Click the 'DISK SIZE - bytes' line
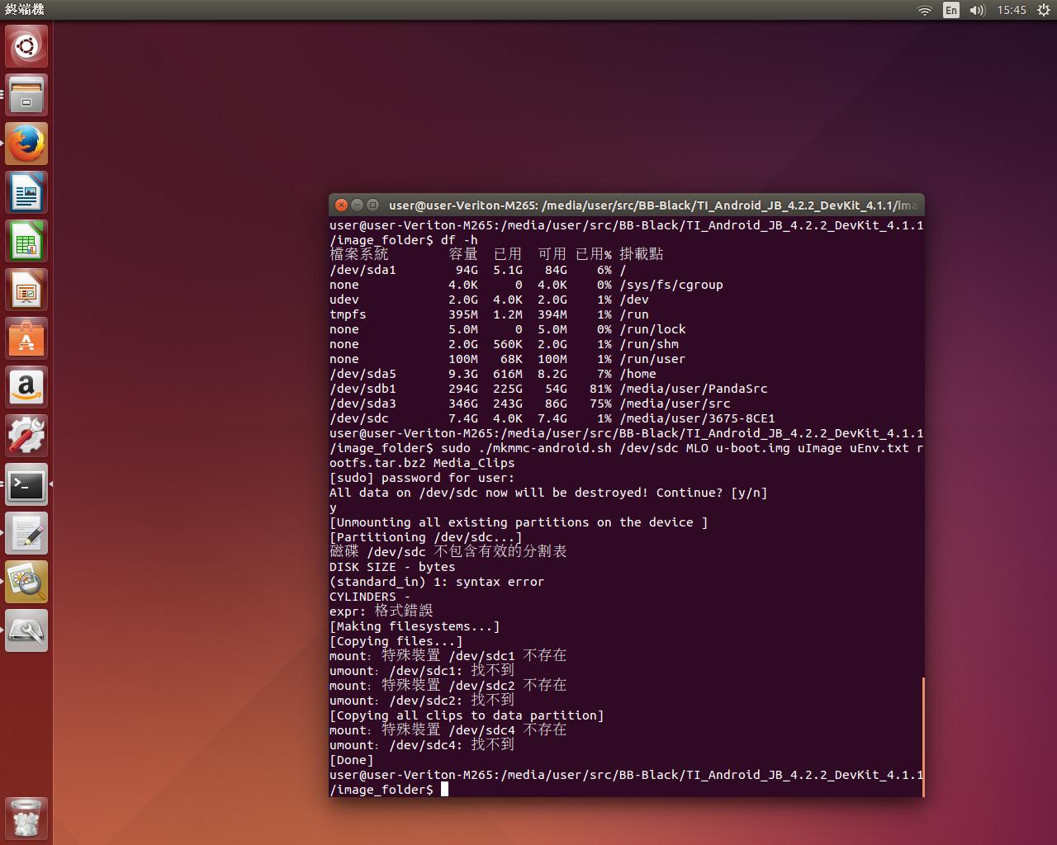 pos(392,567)
